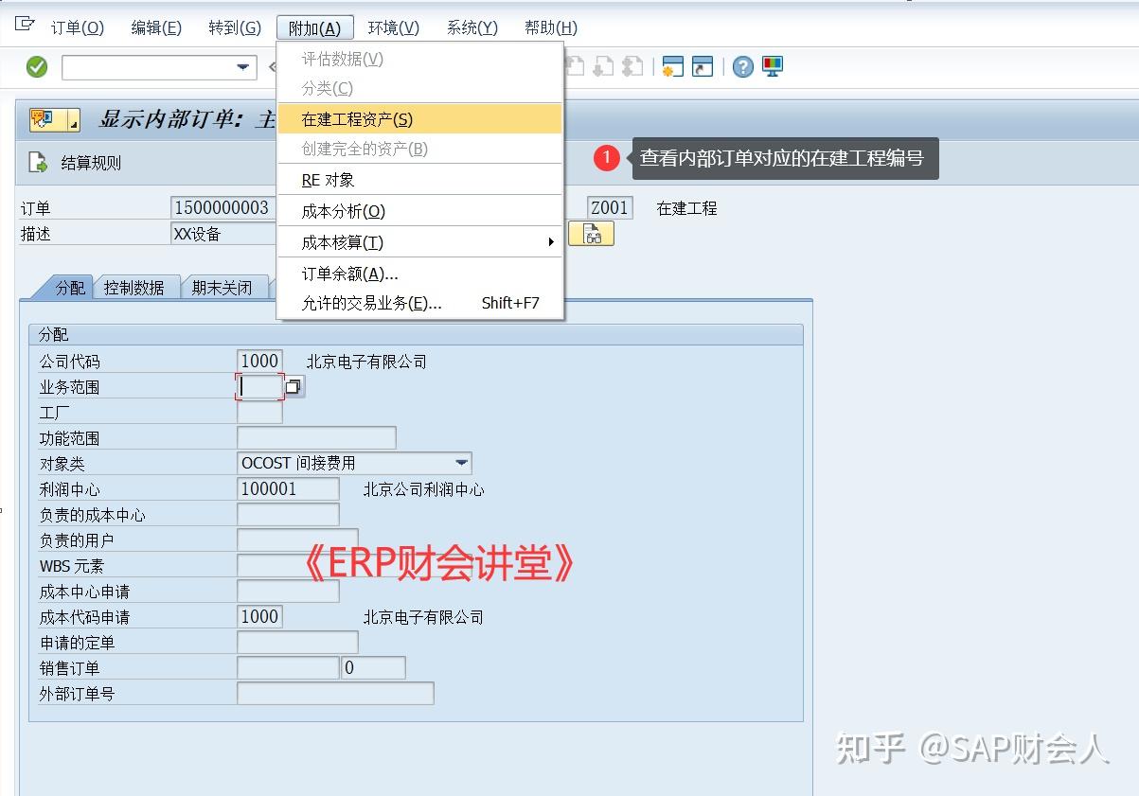Open the 环境(V) menu
The height and width of the screenshot is (796, 1139).
[392, 27]
